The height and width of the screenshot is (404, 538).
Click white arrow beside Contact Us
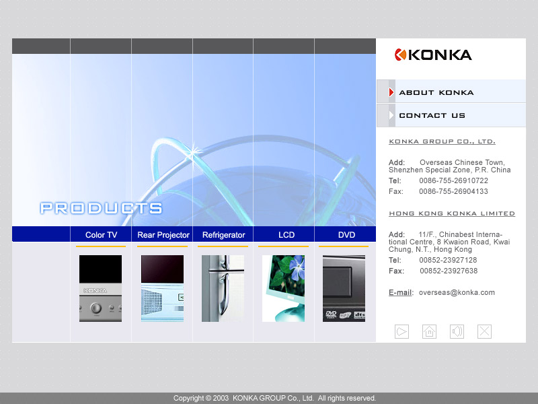(391, 115)
